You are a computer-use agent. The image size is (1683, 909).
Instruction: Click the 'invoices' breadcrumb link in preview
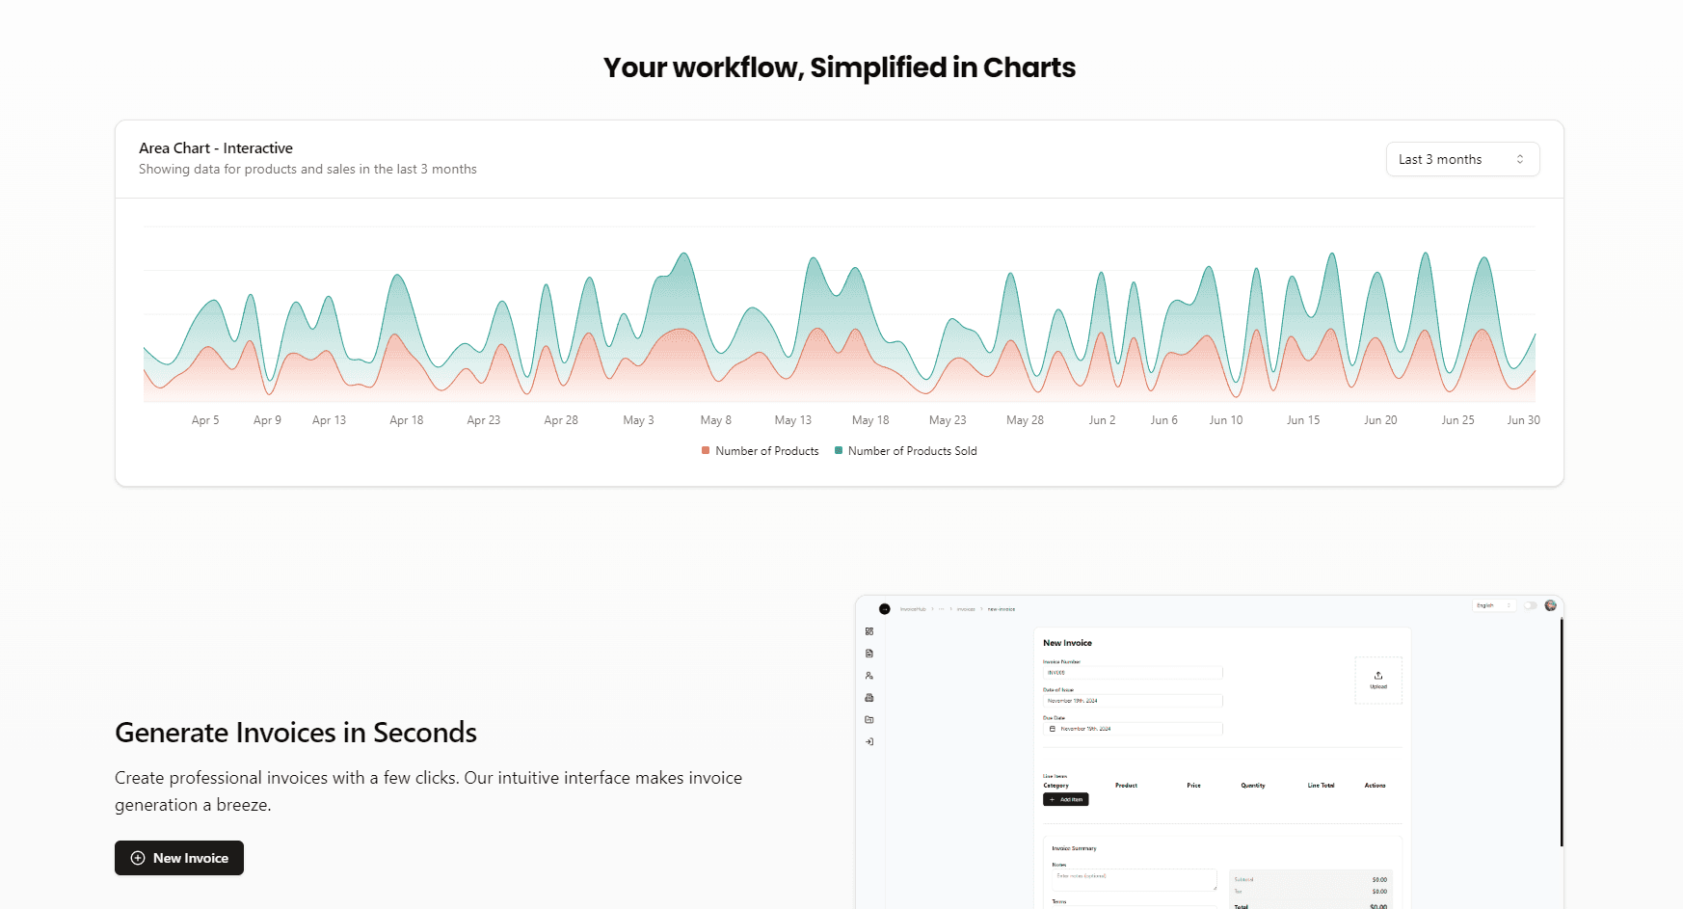pos(966,609)
